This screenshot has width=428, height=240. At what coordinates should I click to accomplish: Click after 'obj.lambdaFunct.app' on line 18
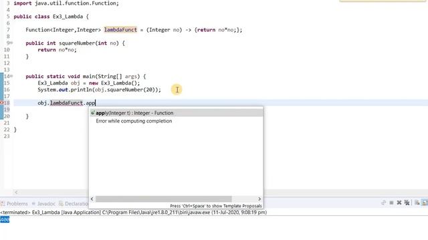coord(95,103)
